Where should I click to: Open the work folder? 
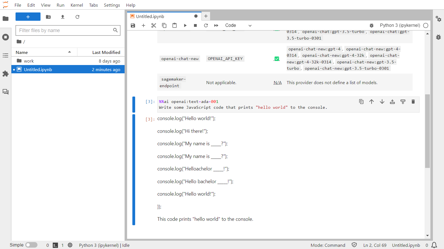pos(29,61)
